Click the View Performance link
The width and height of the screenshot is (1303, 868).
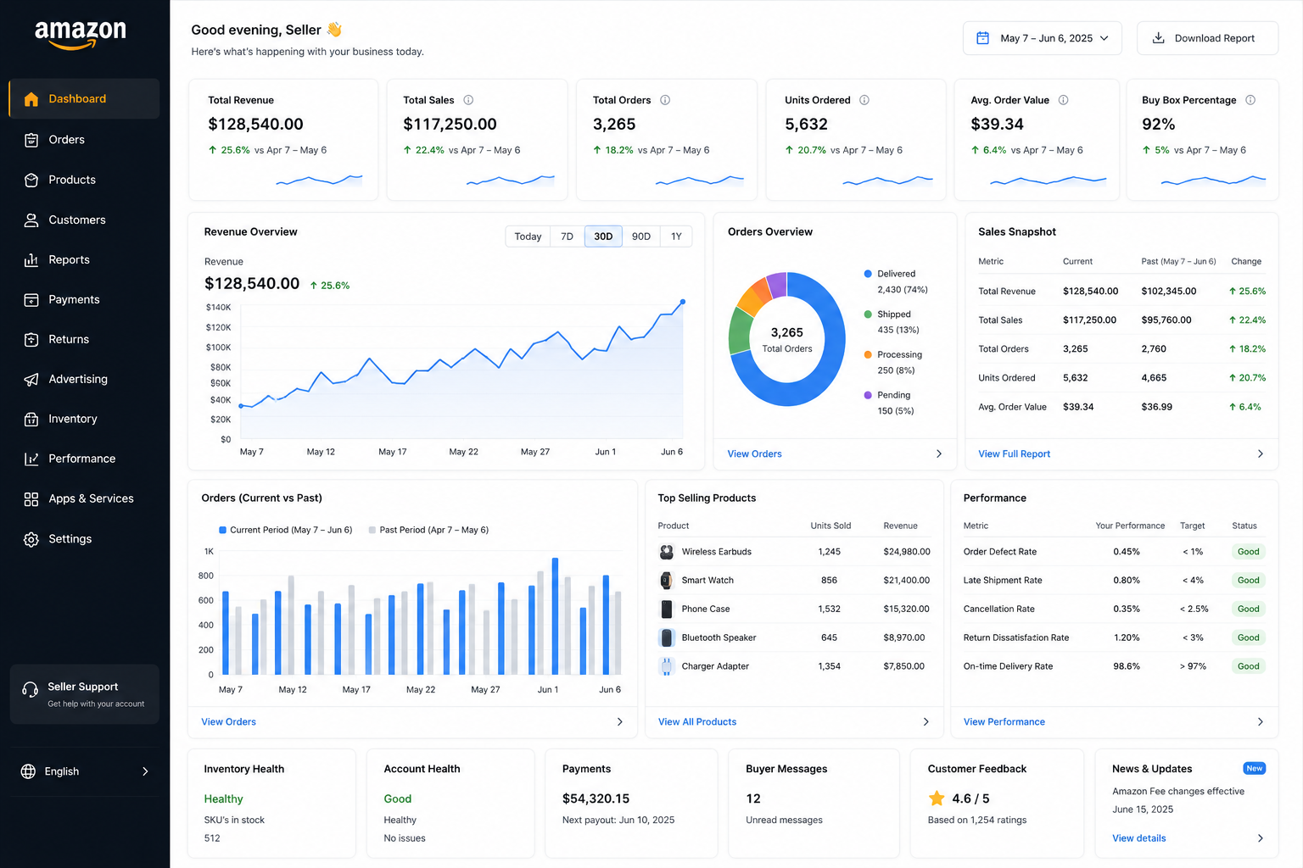pyautogui.click(x=1004, y=722)
